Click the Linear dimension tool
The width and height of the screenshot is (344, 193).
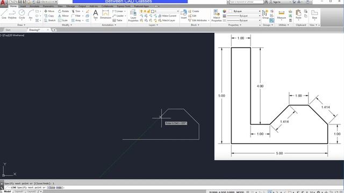118,11
